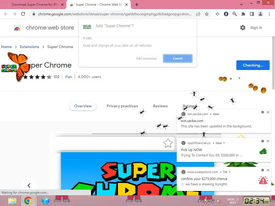Switch to Super Chrome - Chrome Web Store tab
Screen dimensions: 275x206
coord(99,5)
